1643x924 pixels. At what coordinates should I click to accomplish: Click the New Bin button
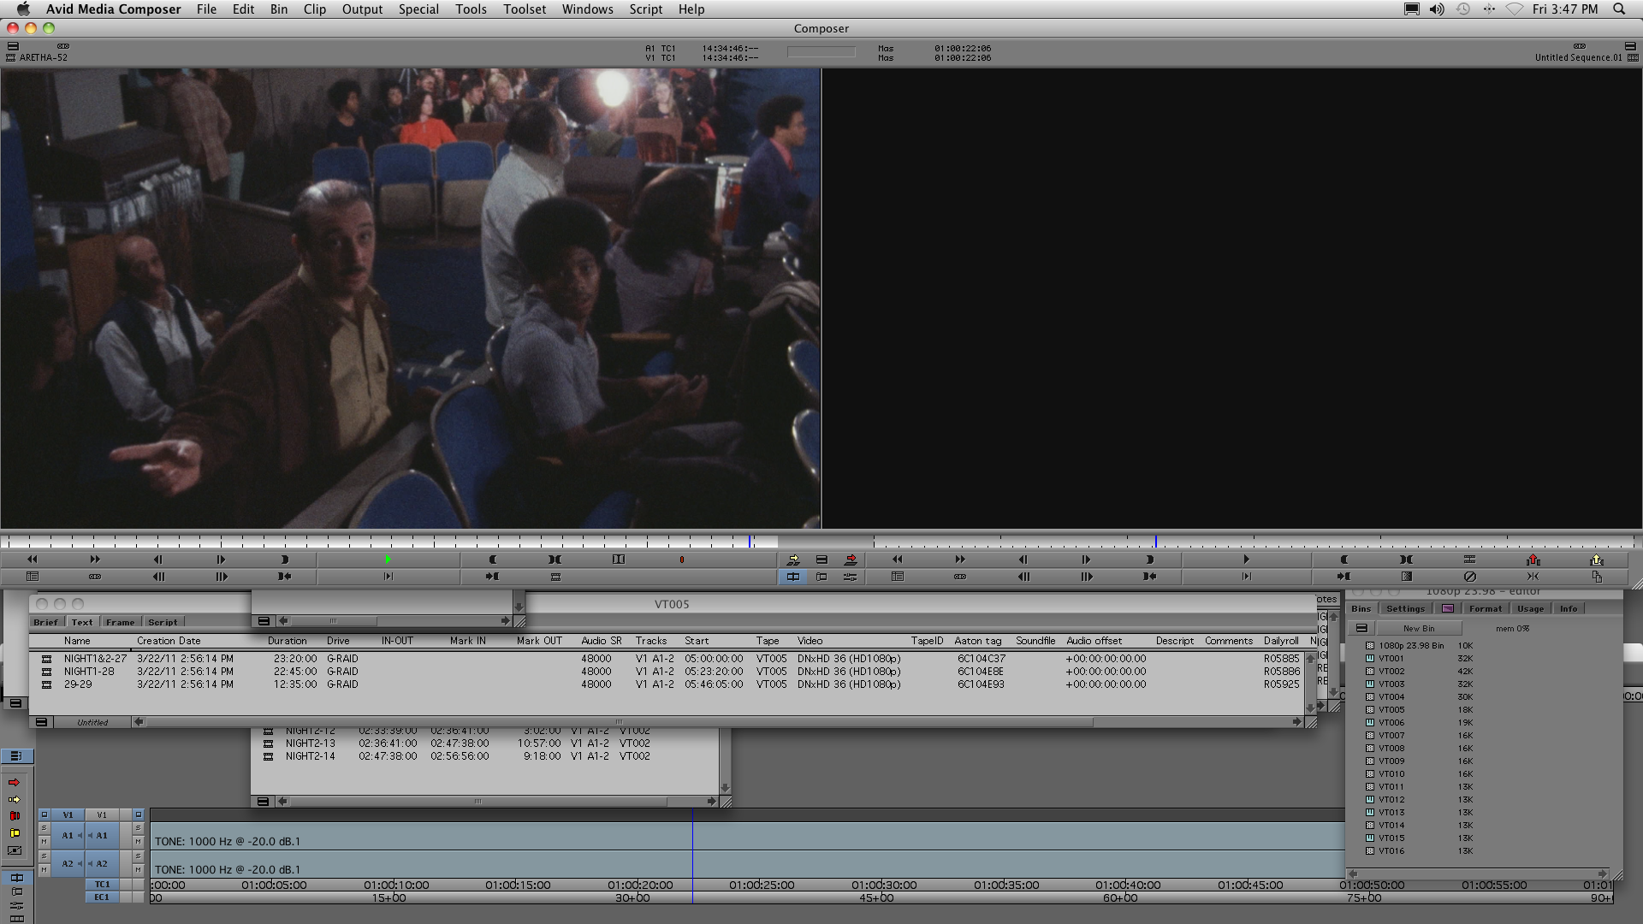tap(1418, 628)
